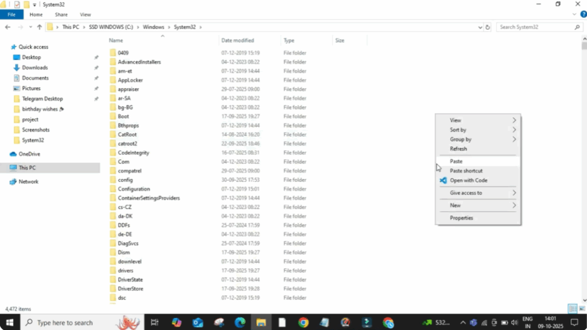Sort by Date modified column header
Screen dimensions: 587x330
click(237, 41)
